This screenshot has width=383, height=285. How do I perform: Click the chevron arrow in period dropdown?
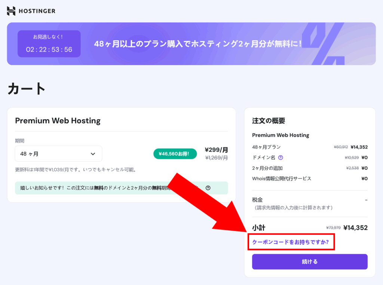click(x=93, y=154)
